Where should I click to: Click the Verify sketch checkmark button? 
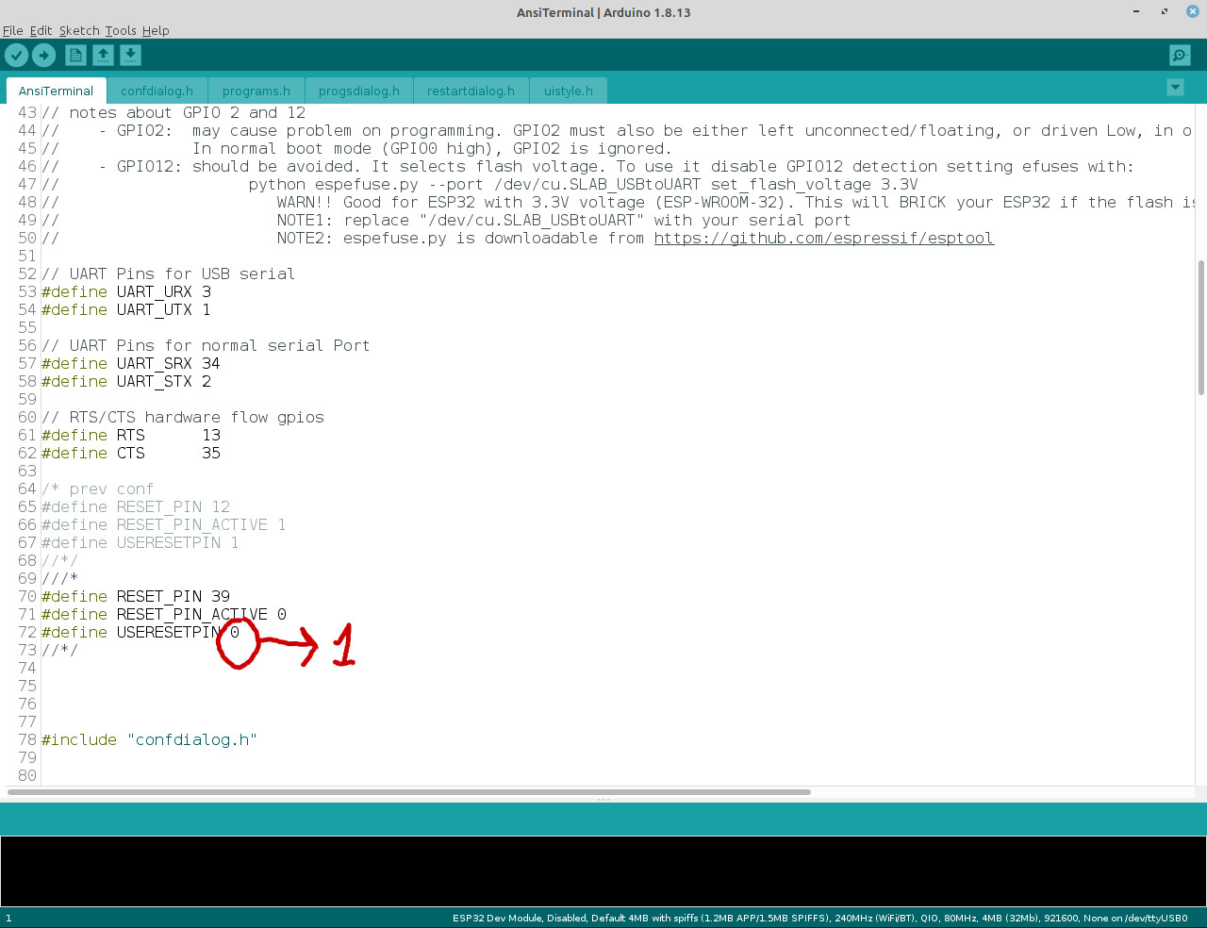pyautogui.click(x=17, y=56)
